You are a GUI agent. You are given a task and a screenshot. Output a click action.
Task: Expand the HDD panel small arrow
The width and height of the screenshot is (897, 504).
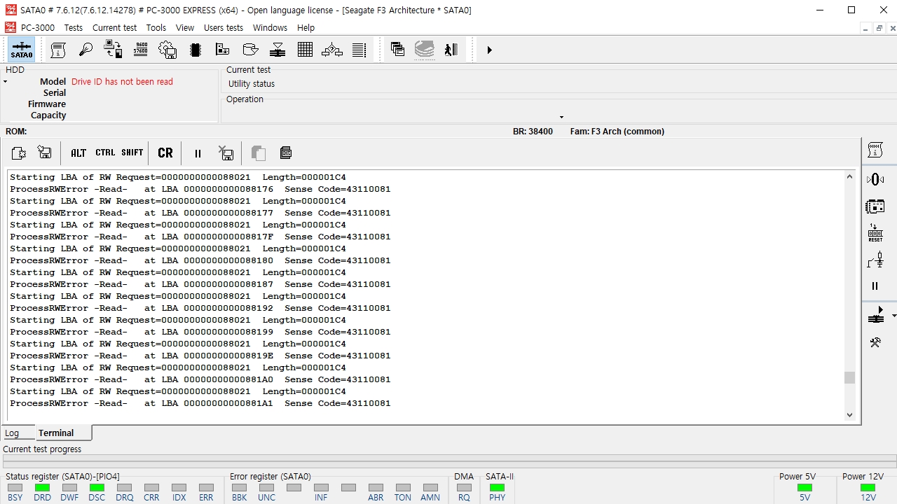pyautogui.click(x=5, y=82)
